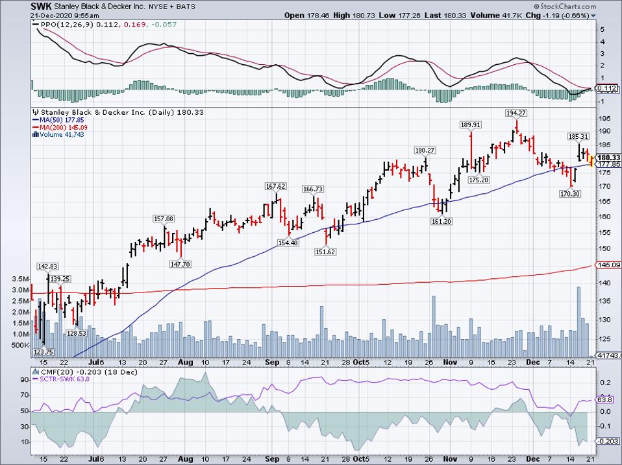The width and height of the screenshot is (622, 465).
Task: Click the OHLC bars icon before Stanley legend
Action: 36,112
